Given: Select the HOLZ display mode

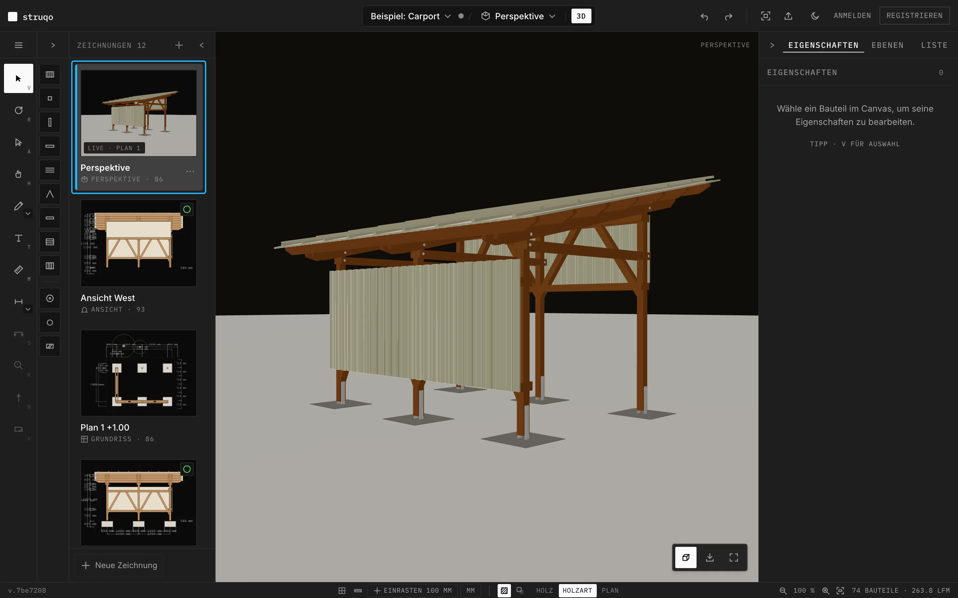Looking at the screenshot, I should [544, 590].
